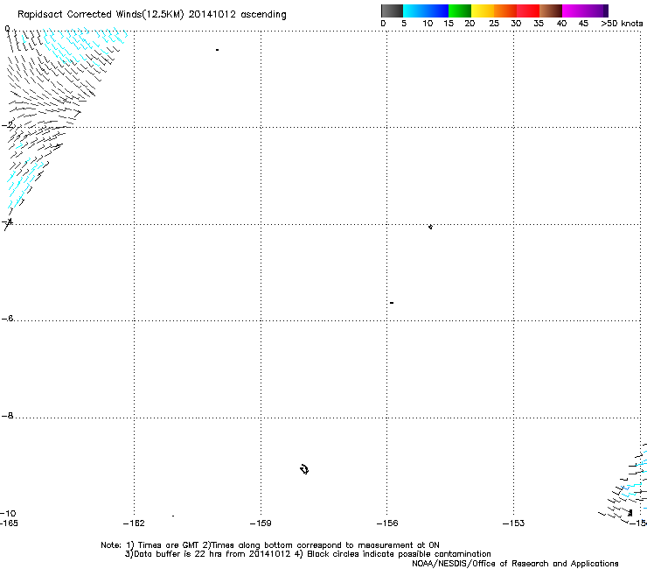The height and width of the screenshot is (569, 647).
Task: Click the date text '20141012 ascending'
Action: pyautogui.click(x=237, y=15)
